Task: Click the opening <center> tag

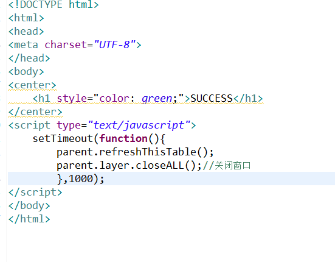Action: point(32,85)
